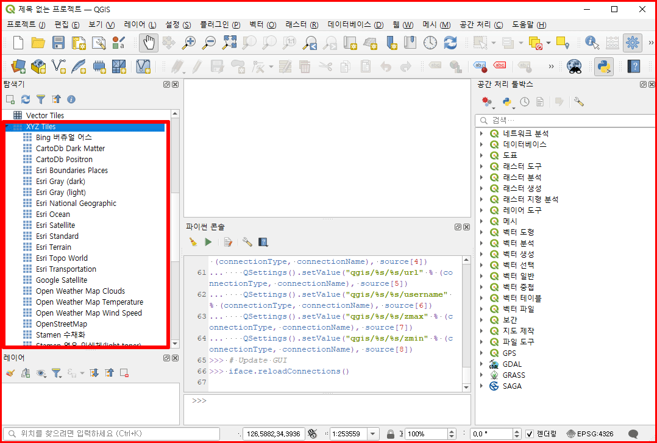The height and width of the screenshot is (443, 657).
Task: Toggle the rendering checkbox in status bar
Action: [x=530, y=434]
